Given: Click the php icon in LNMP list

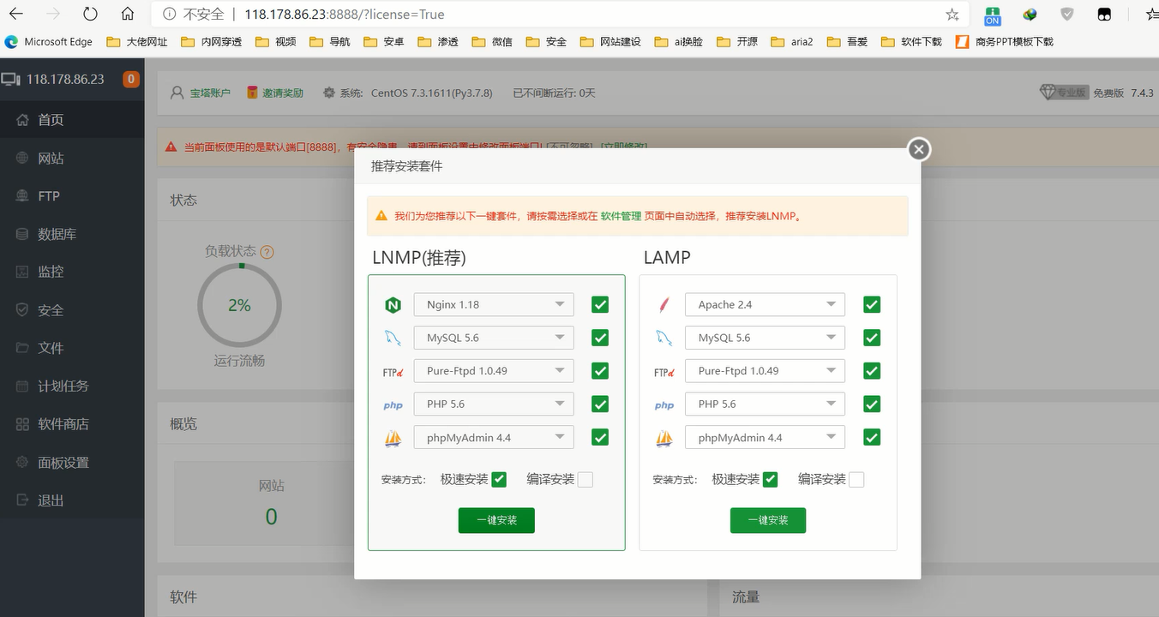Looking at the screenshot, I should [393, 405].
